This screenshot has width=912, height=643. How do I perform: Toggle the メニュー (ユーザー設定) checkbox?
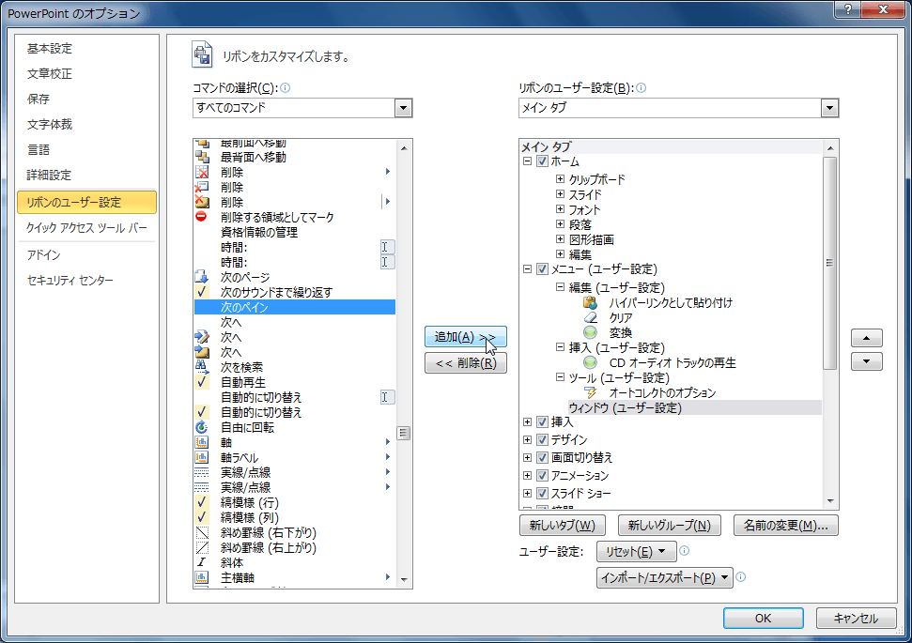pos(542,269)
